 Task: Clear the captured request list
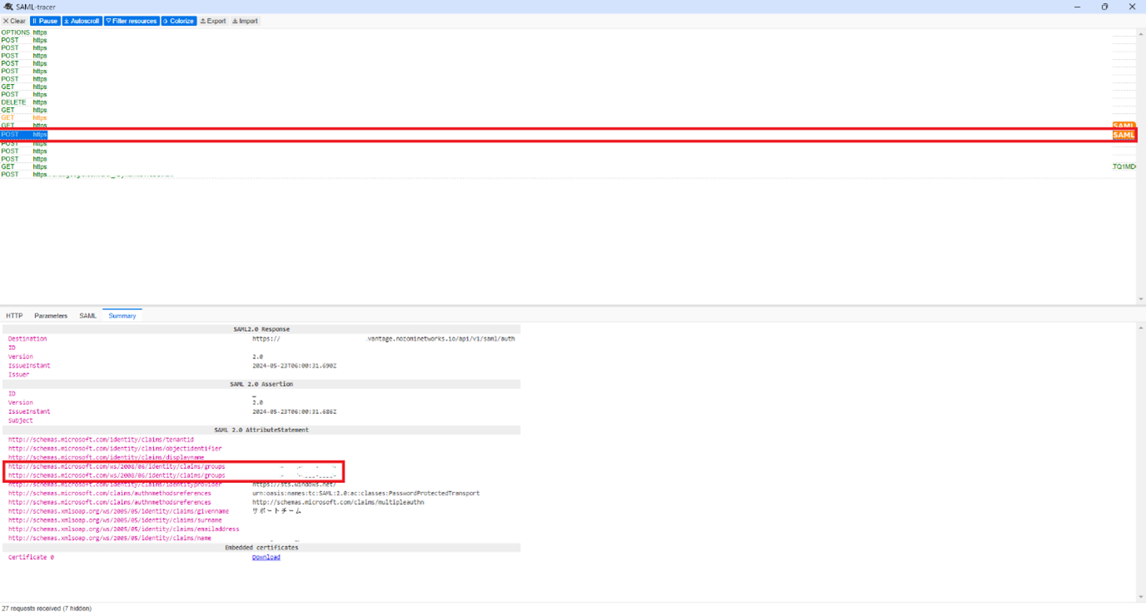[14, 21]
